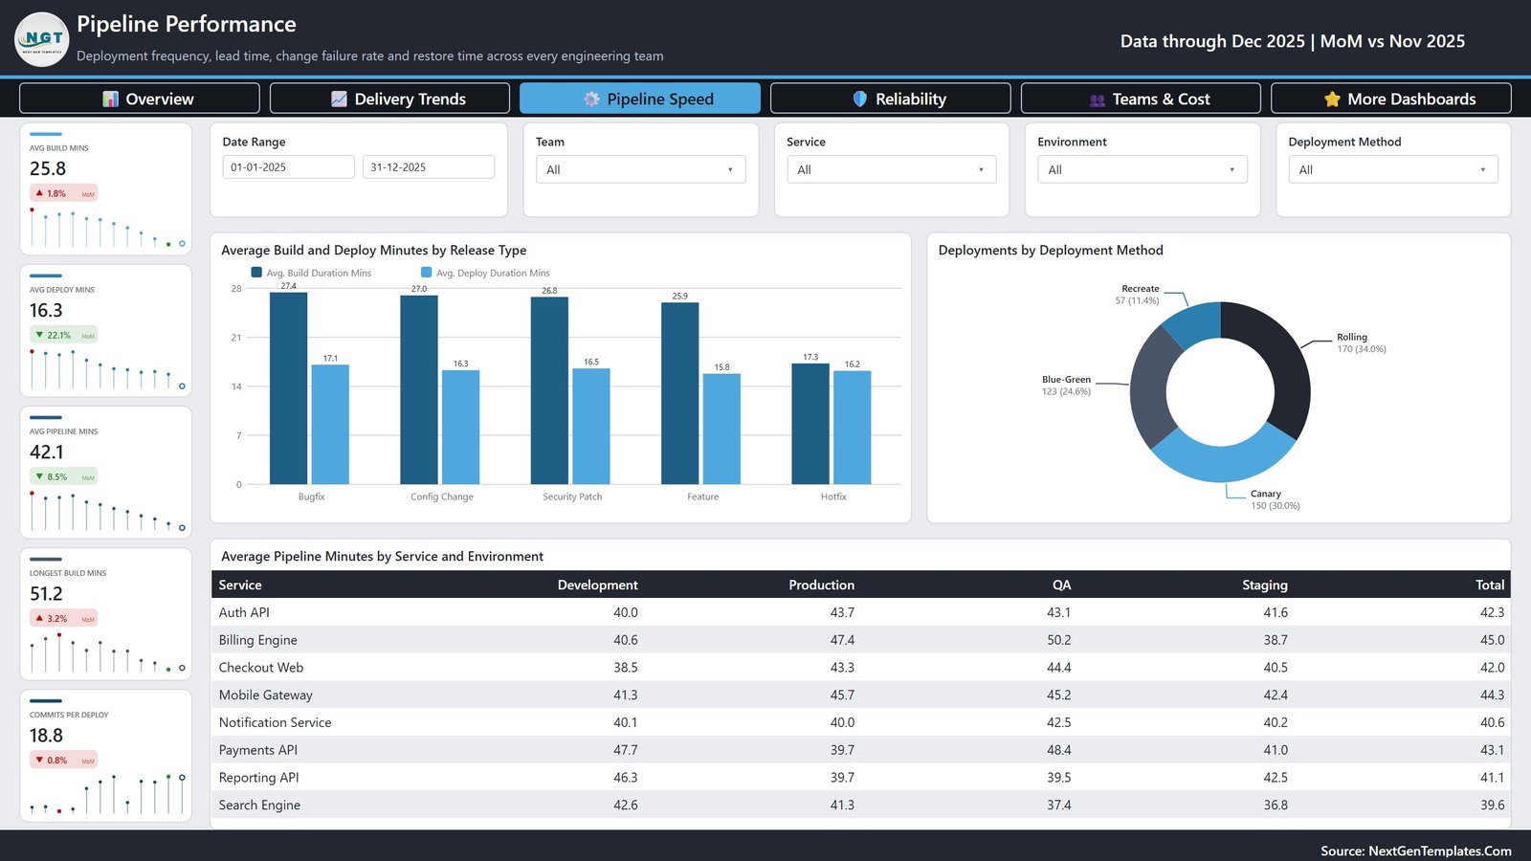The image size is (1531, 861).
Task: Click the Notification Service row label
Action: [x=276, y=722]
